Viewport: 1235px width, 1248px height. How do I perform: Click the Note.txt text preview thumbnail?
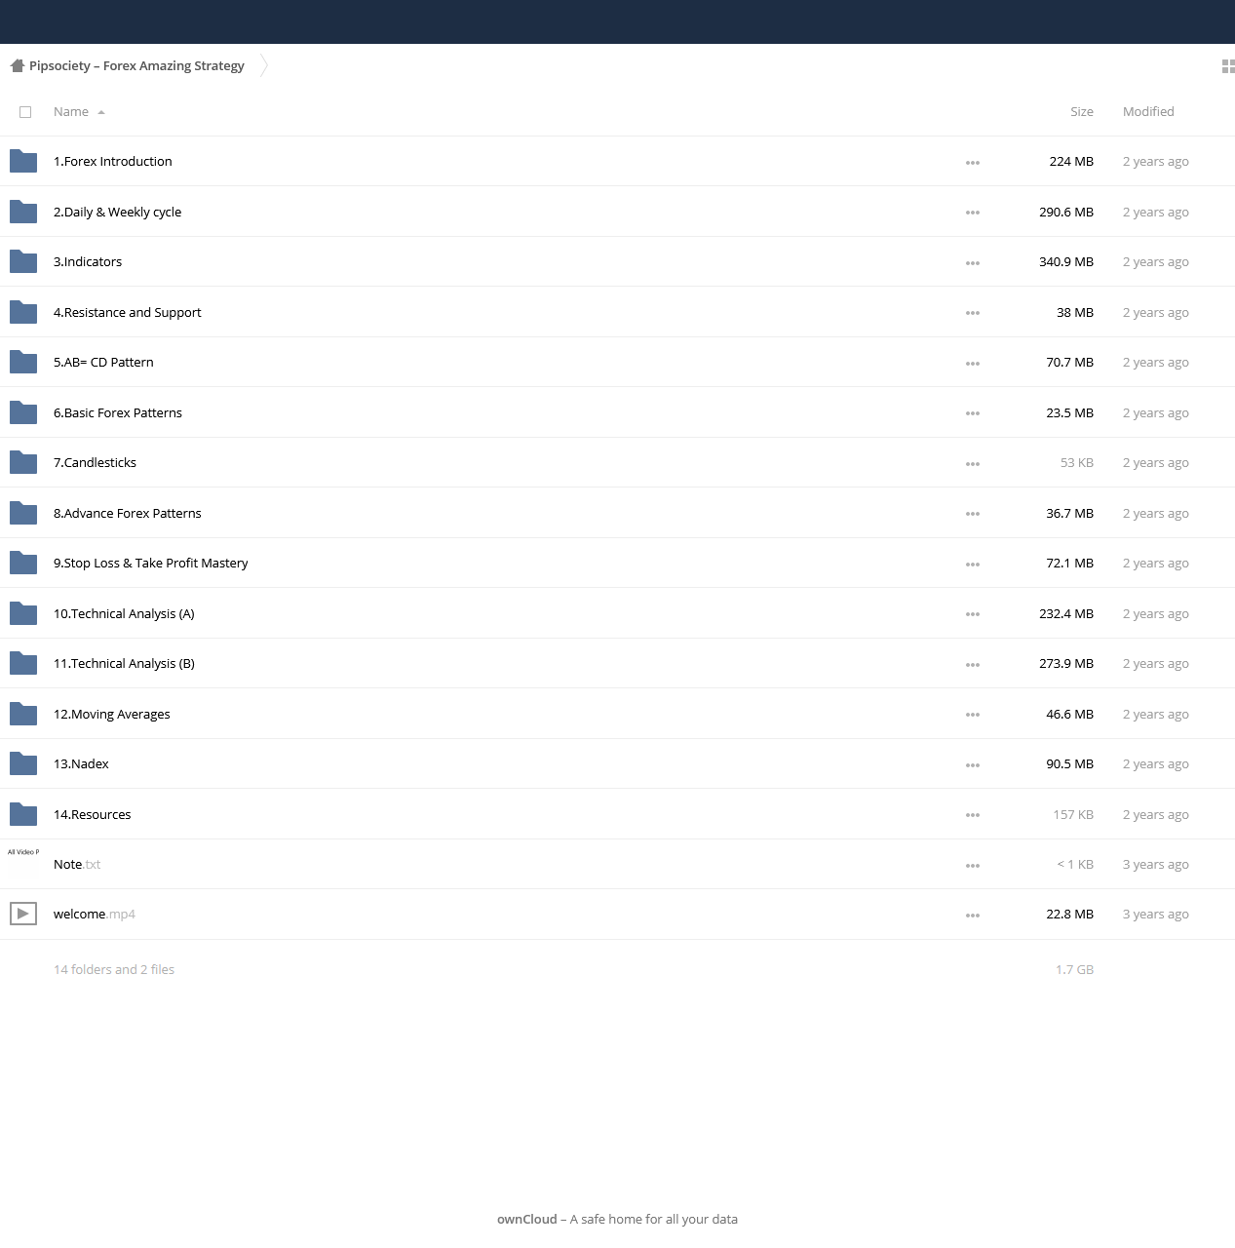pyautogui.click(x=23, y=864)
